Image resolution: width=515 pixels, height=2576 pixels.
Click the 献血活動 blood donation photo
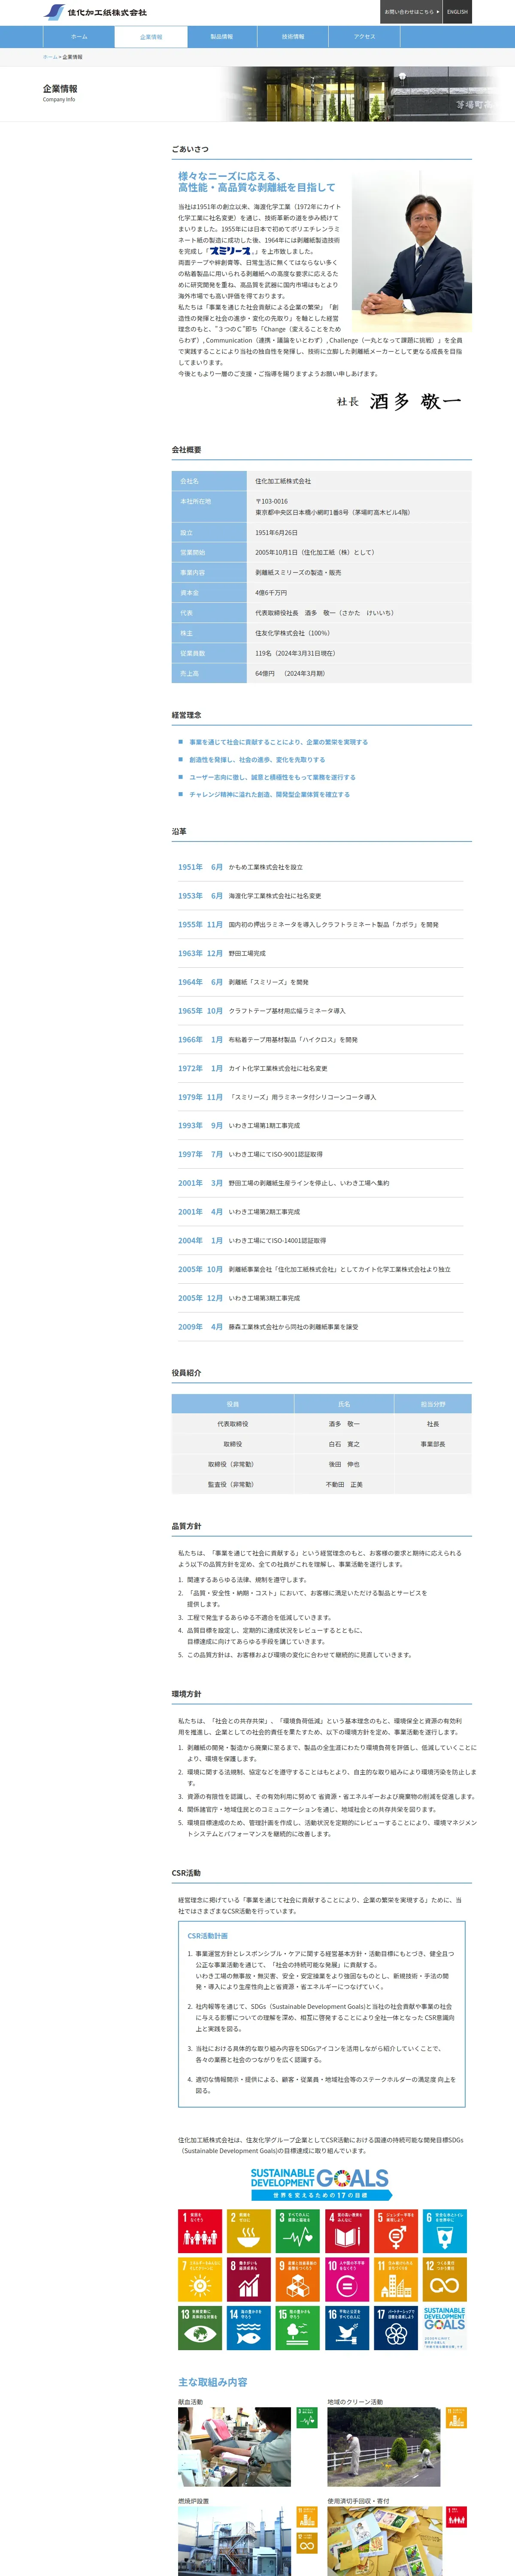pos(234,2447)
